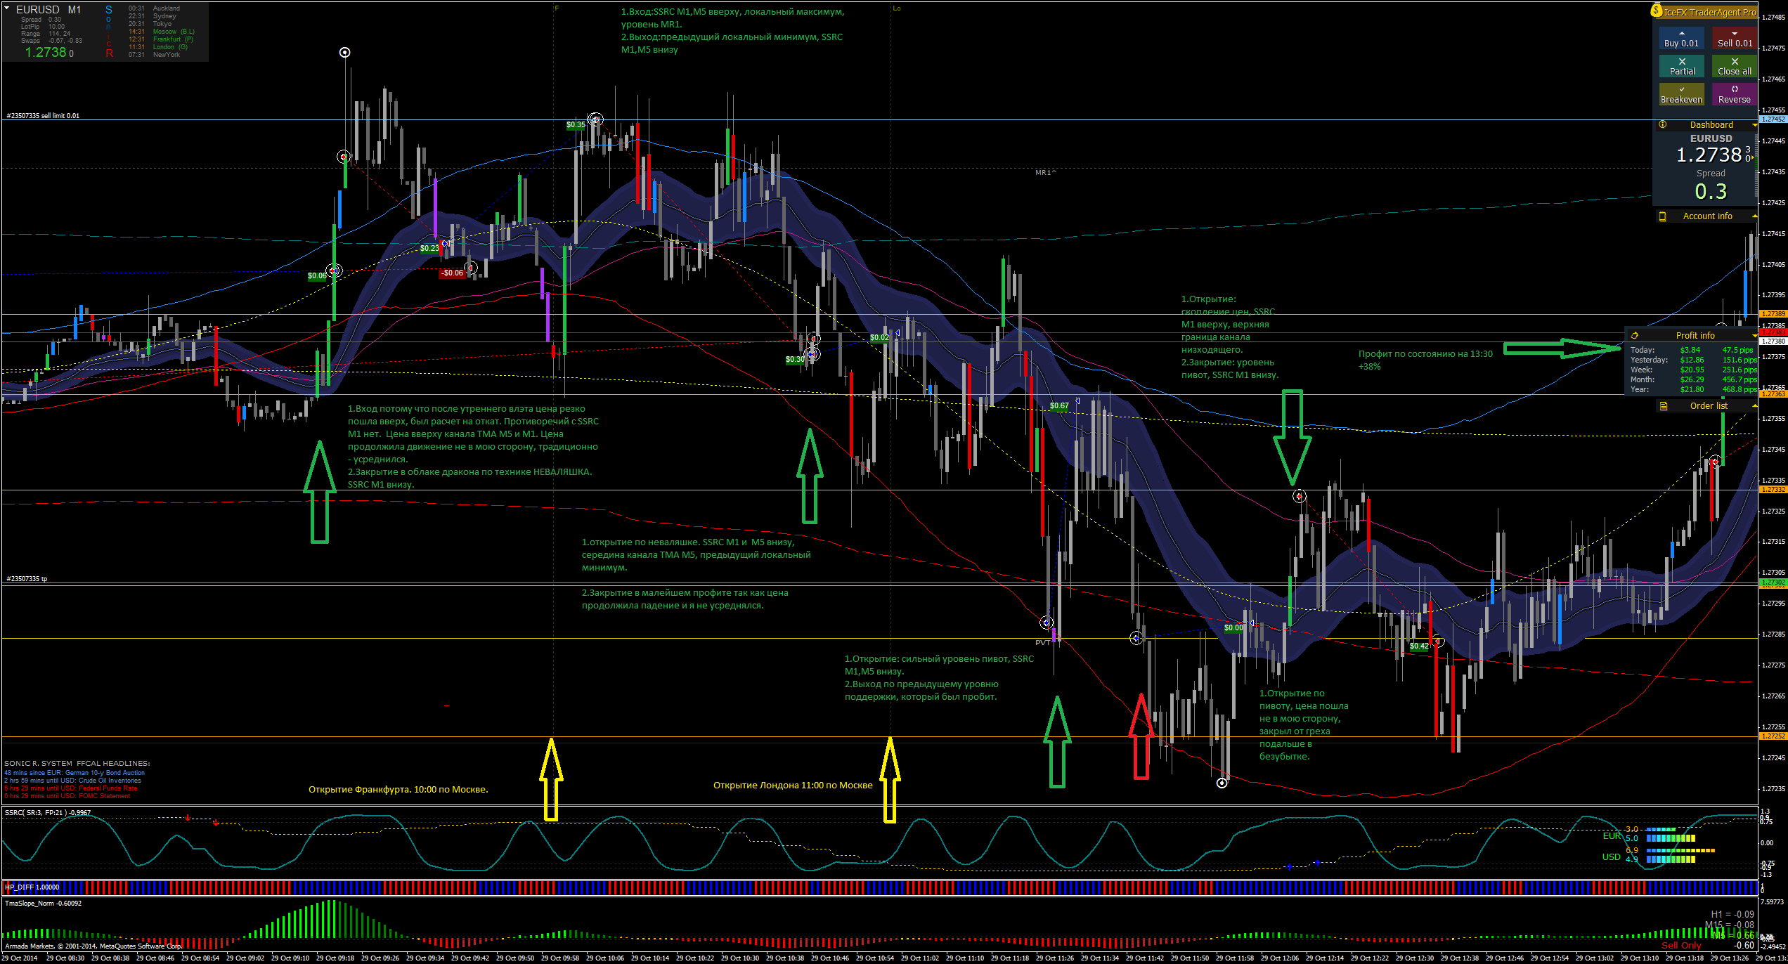Click the German 10-y Bond Auction headline

pos(74,773)
